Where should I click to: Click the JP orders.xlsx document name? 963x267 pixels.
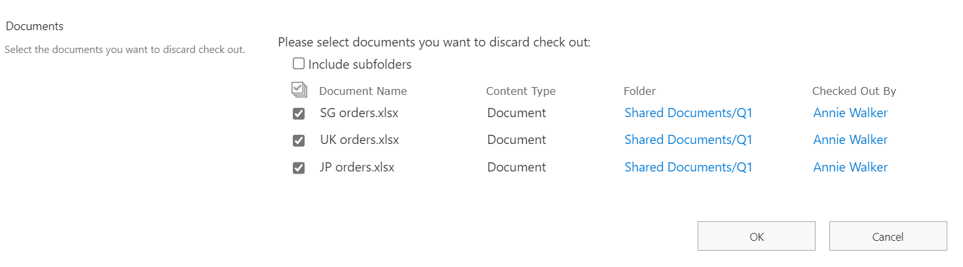pos(357,168)
